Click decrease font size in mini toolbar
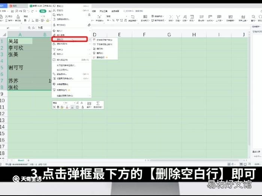This screenshot has height=196, width=262. tap(82, 103)
